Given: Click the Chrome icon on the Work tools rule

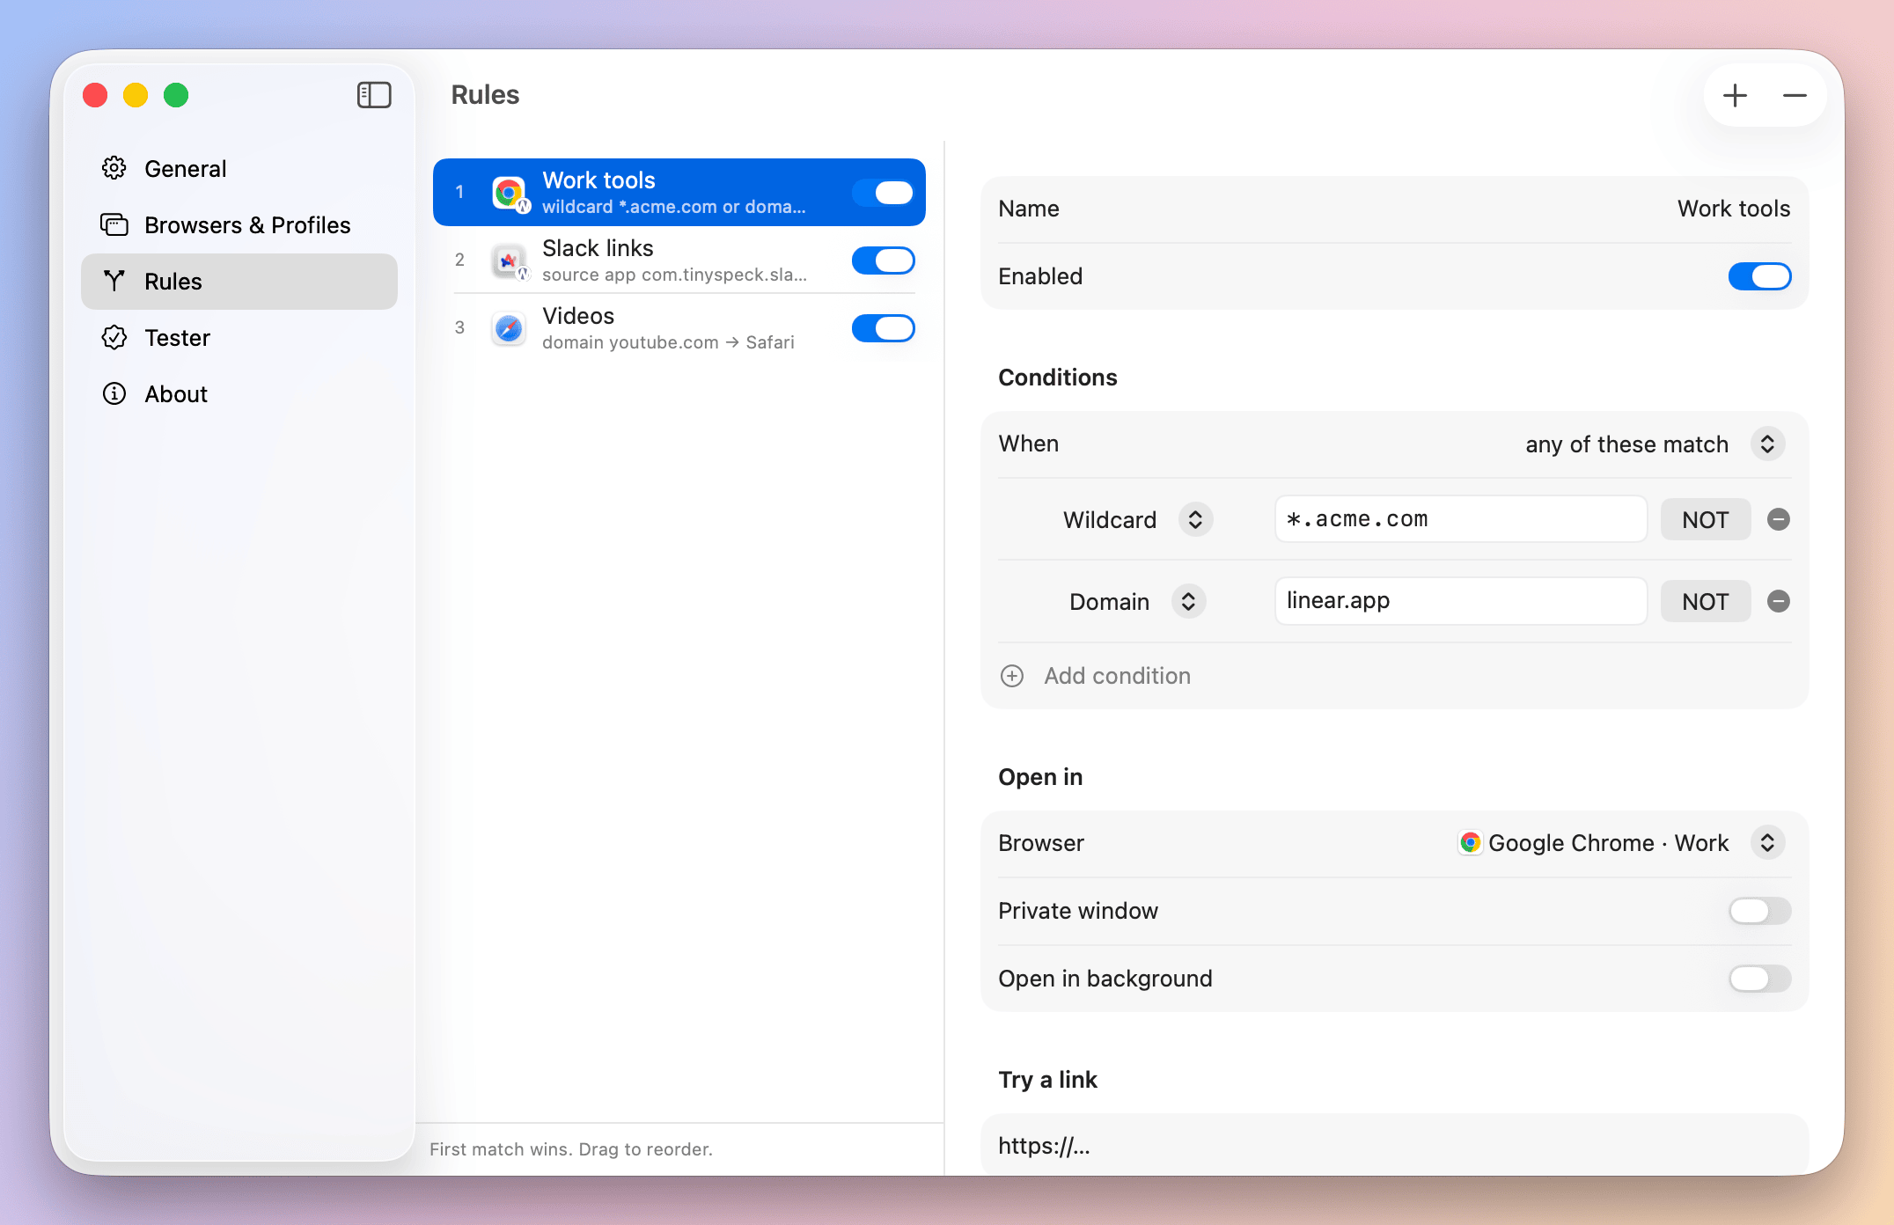Looking at the screenshot, I should (x=510, y=193).
